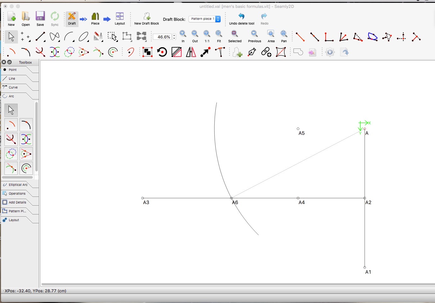The height and width of the screenshot is (303, 435).
Task: Open the Curve toolbox tab
Action: click(x=13, y=88)
